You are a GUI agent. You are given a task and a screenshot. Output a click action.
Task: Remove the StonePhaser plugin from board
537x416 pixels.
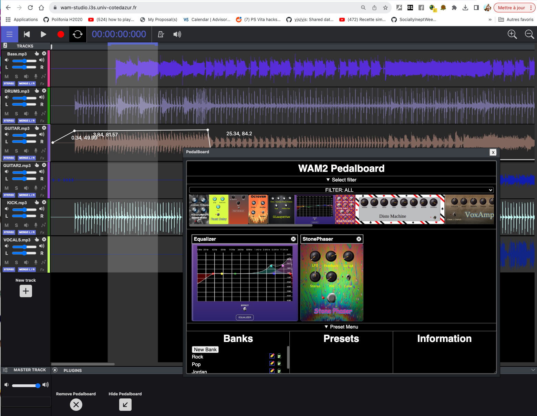click(359, 239)
